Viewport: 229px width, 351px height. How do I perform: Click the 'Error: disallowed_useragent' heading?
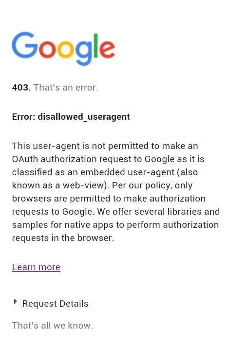pyautogui.click(x=71, y=117)
